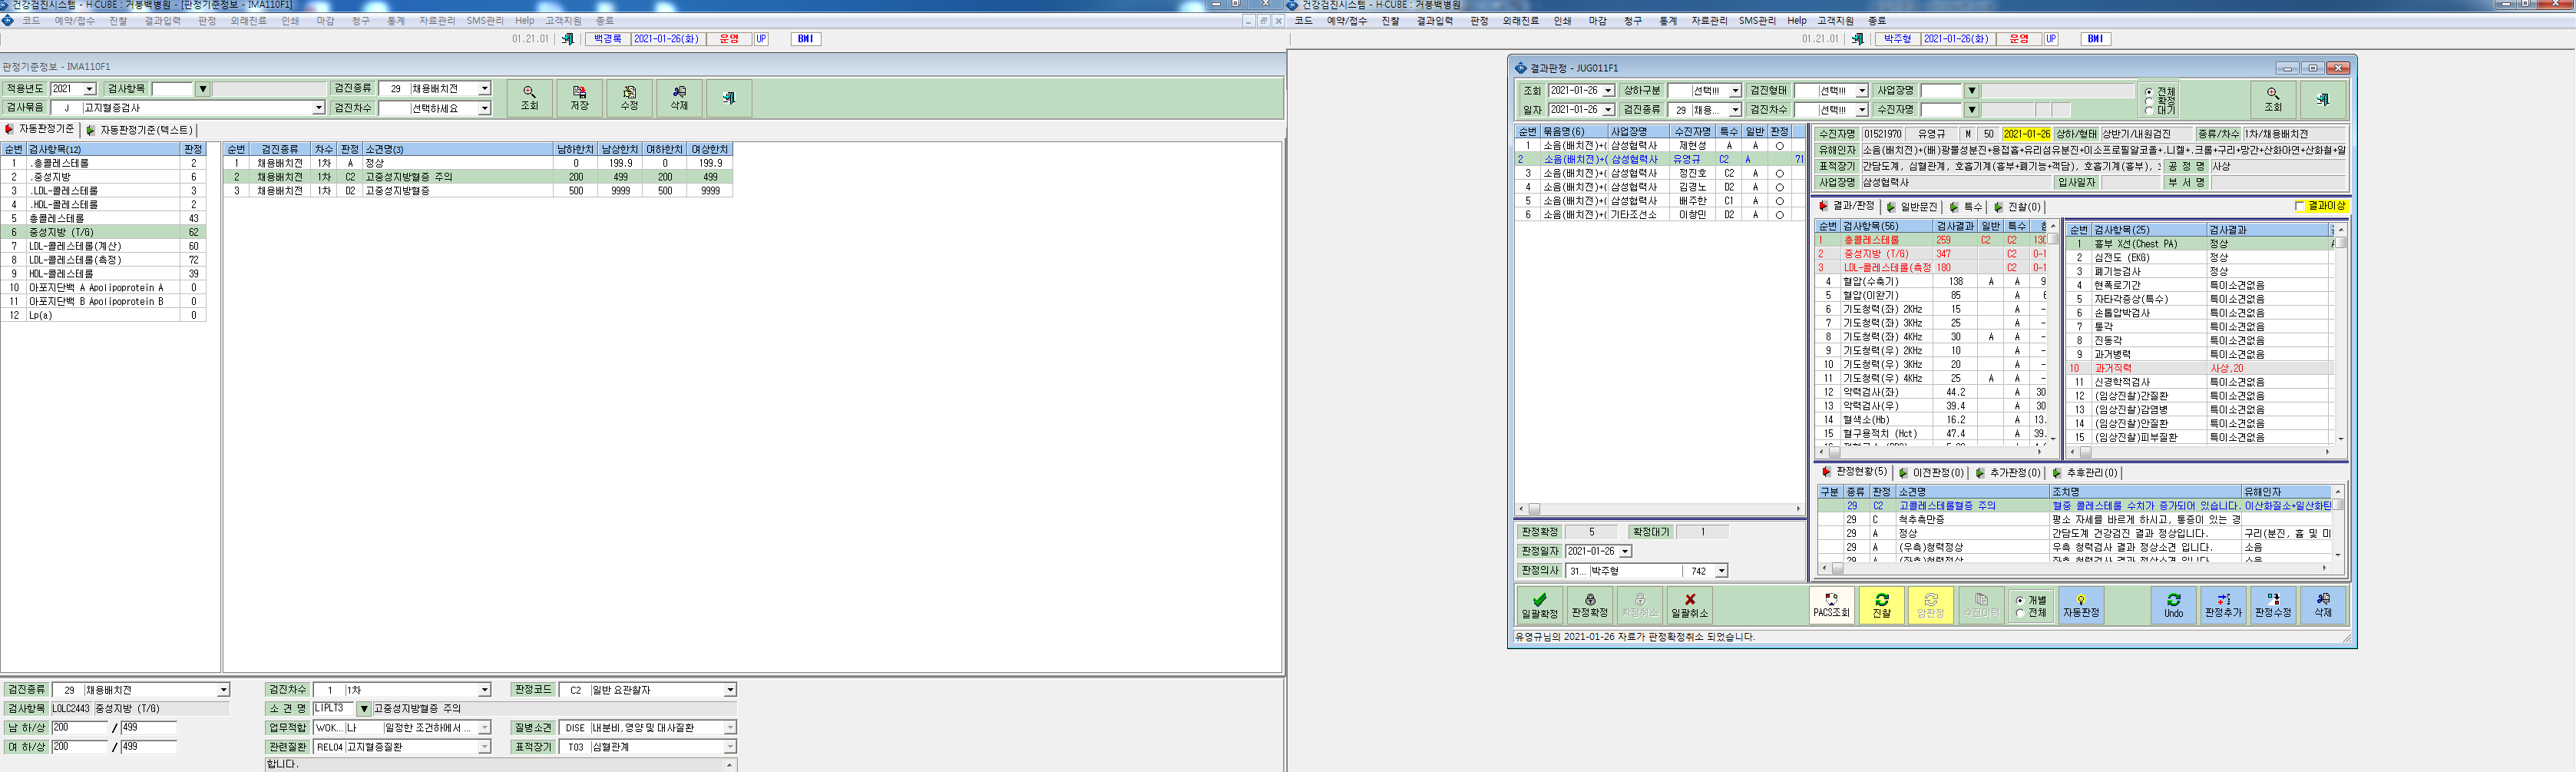Click the 자동판정 lightbulb button
The height and width of the screenshot is (772, 2576).
coord(2081,605)
